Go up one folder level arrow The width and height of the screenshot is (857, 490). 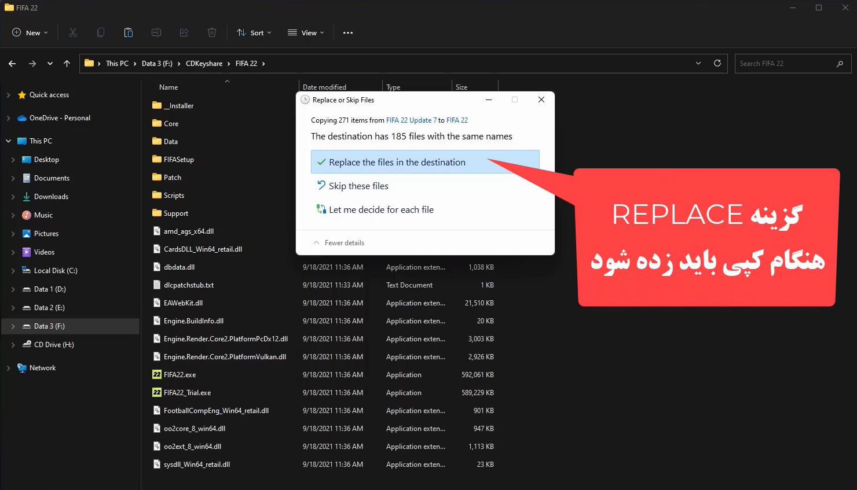coord(67,64)
